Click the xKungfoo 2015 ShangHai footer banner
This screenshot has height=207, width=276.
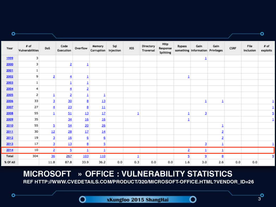tap(138, 200)
